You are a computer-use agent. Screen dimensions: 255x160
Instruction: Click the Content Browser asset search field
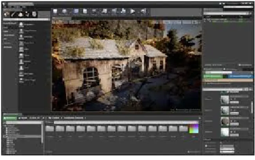point(126,122)
